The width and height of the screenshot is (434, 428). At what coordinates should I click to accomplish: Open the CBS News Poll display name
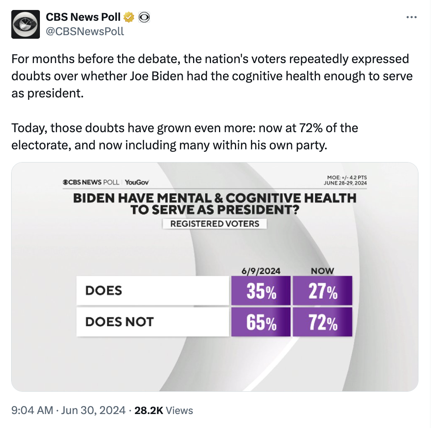83,17
